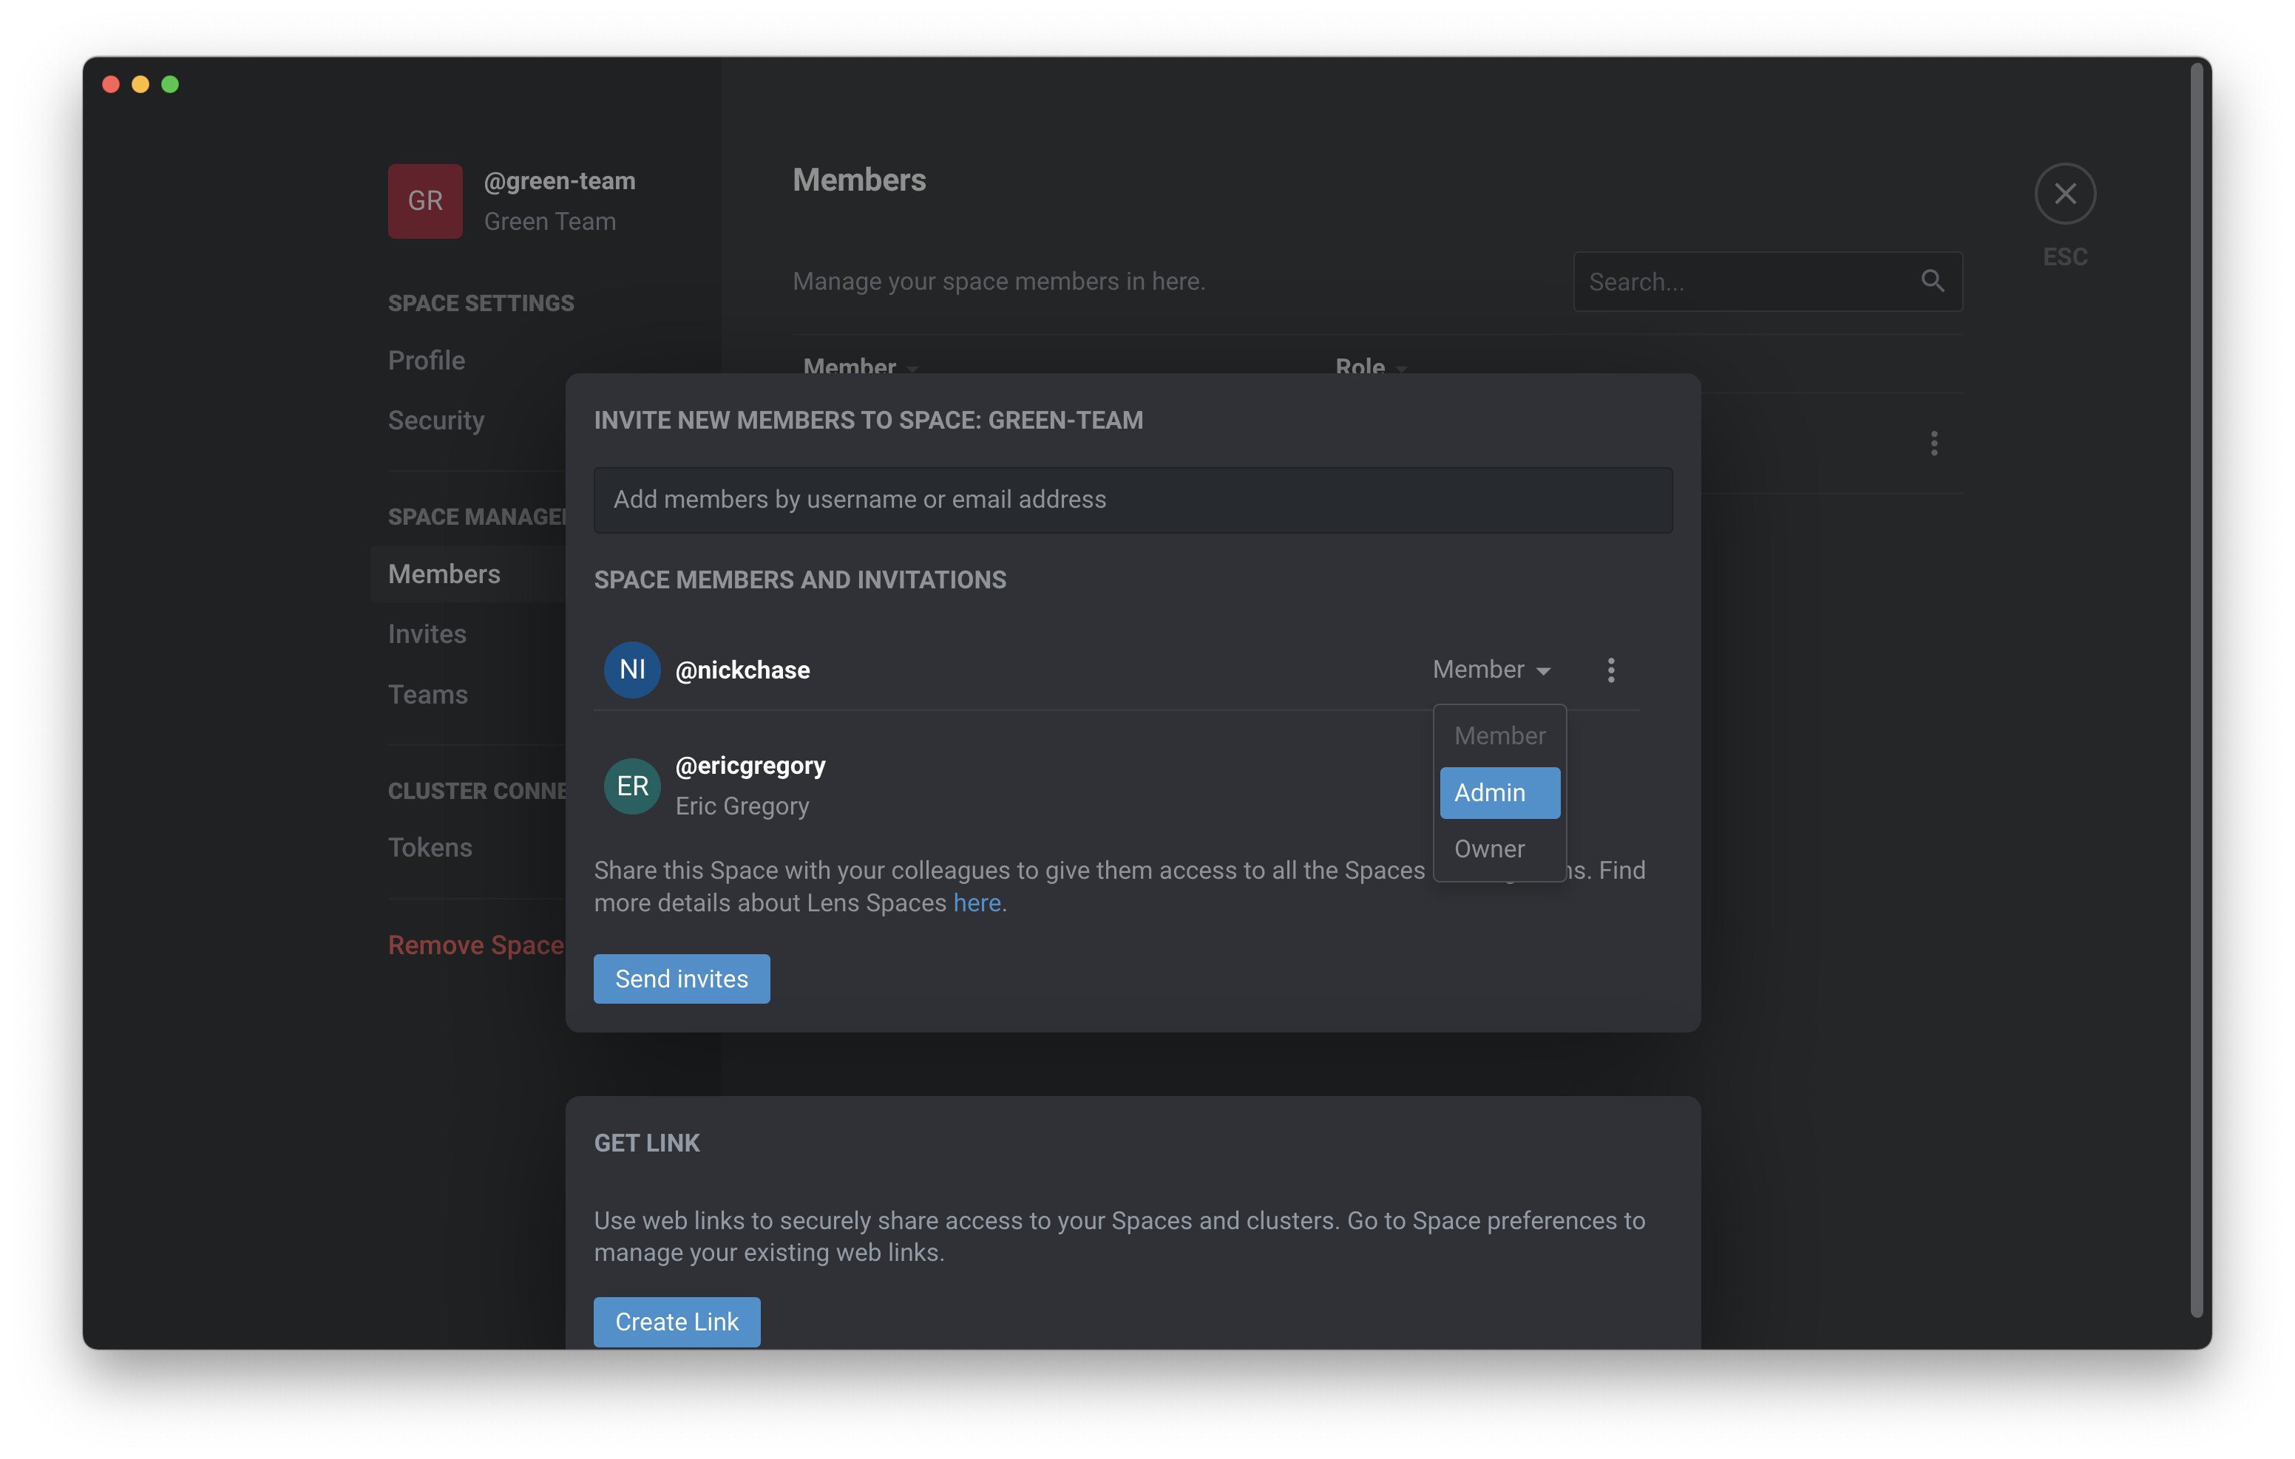Click the search magnifier icon
The image size is (2295, 1459).
pyautogui.click(x=1932, y=281)
